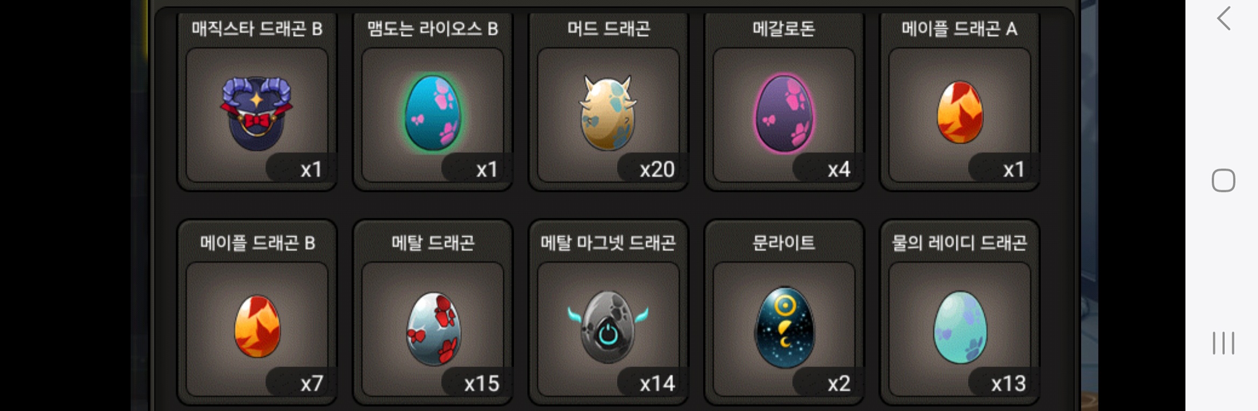Tap the Android back arrow
The width and height of the screenshot is (1258, 411).
click(x=1224, y=19)
